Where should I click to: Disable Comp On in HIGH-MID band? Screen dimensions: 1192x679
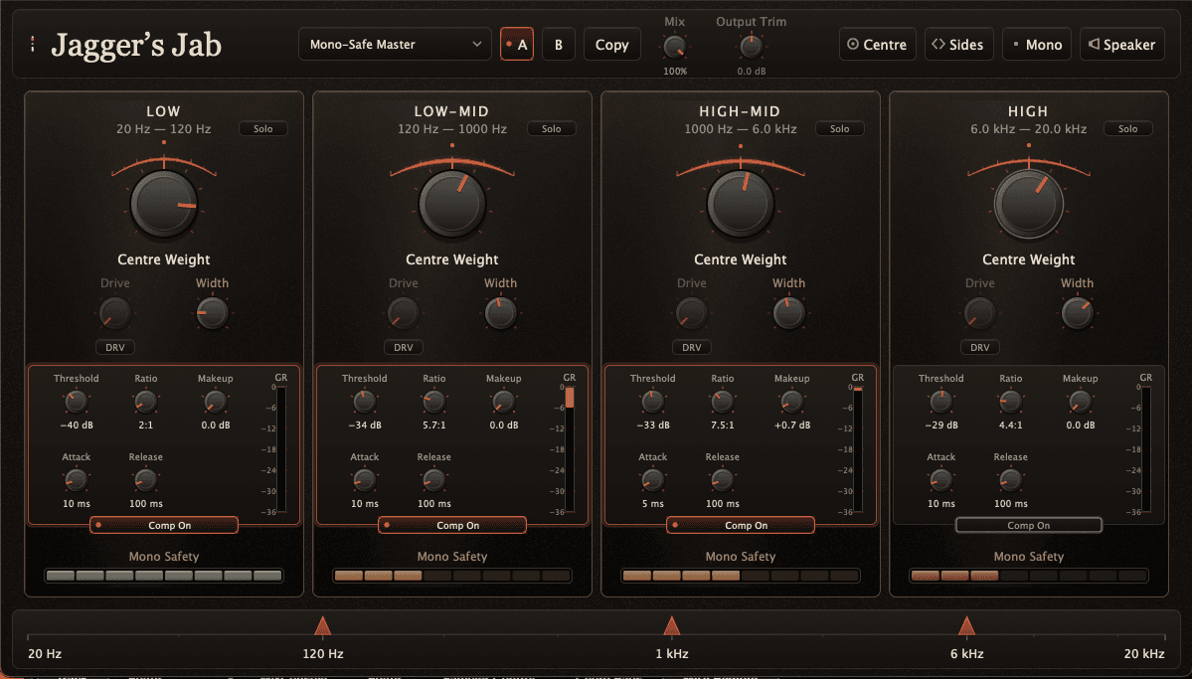[740, 526]
